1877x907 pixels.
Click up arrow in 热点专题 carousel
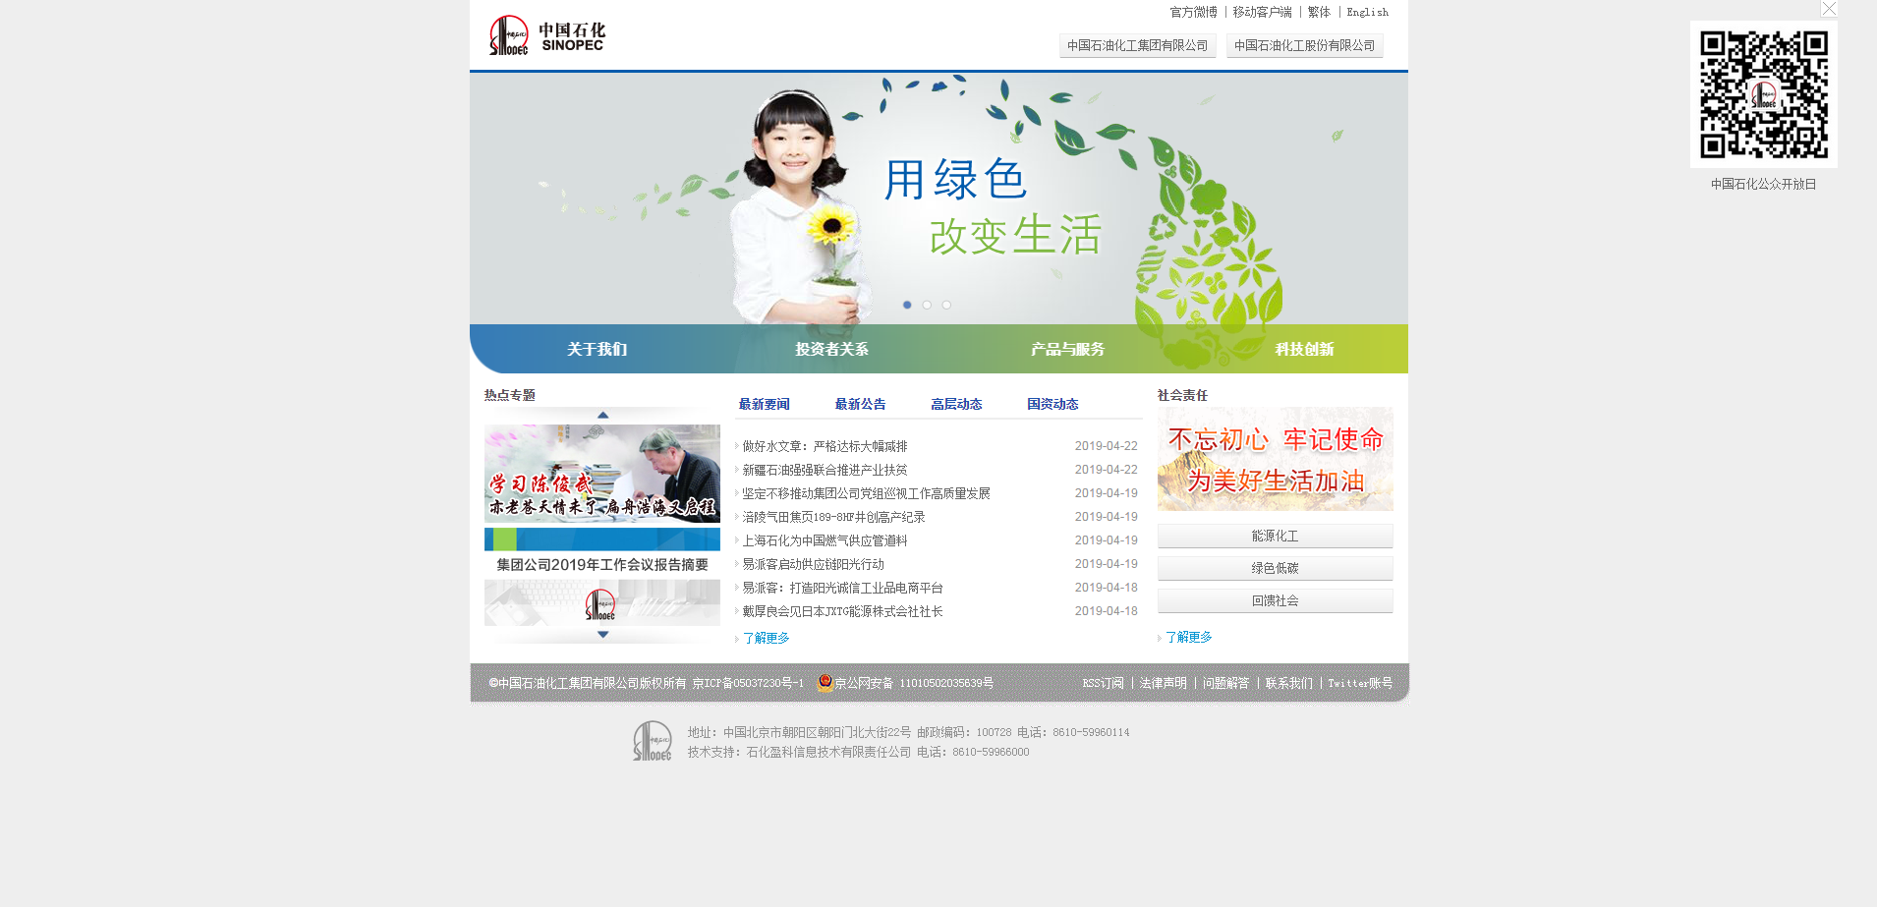pyautogui.click(x=603, y=415)
